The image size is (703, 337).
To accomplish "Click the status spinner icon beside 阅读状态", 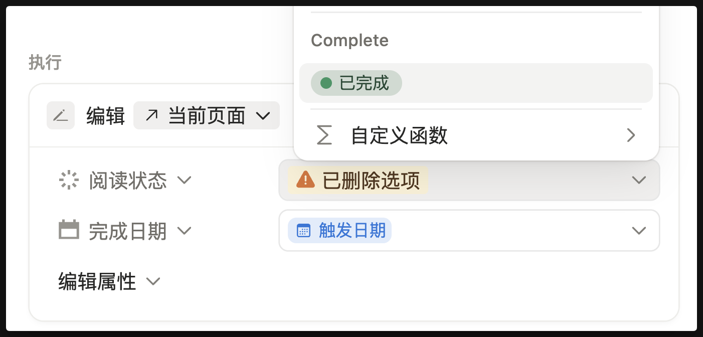I will 69,180.
